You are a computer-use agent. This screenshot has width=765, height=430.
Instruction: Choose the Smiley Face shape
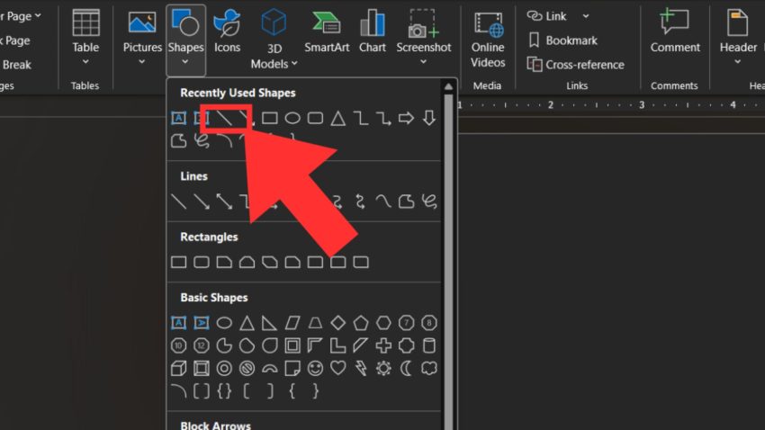point(315,368)
